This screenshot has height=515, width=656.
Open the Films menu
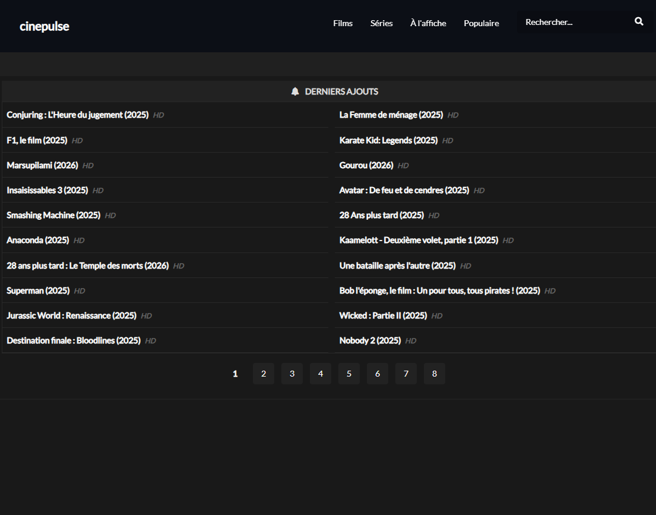point(343,23)
